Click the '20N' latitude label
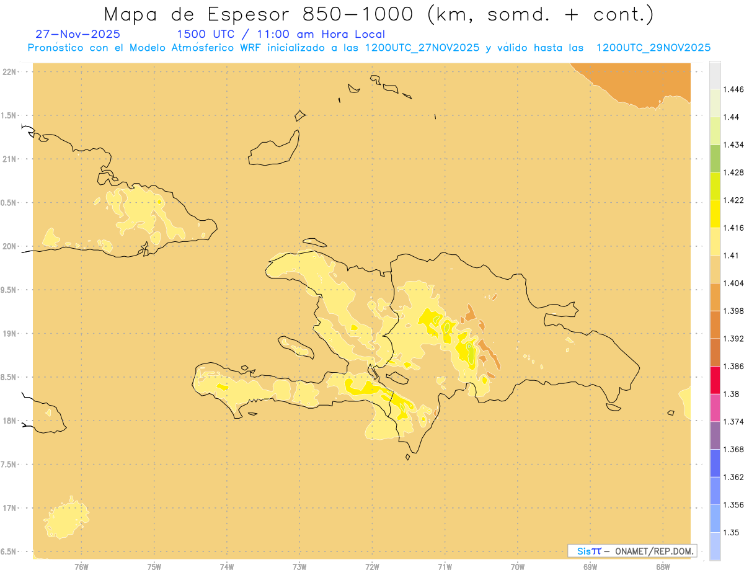This screenshot has width=744, height=575. [10, 246]
